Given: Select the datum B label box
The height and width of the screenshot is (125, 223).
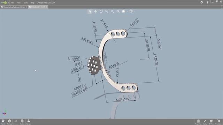Looking at the screenshot, I should [79, 80].
